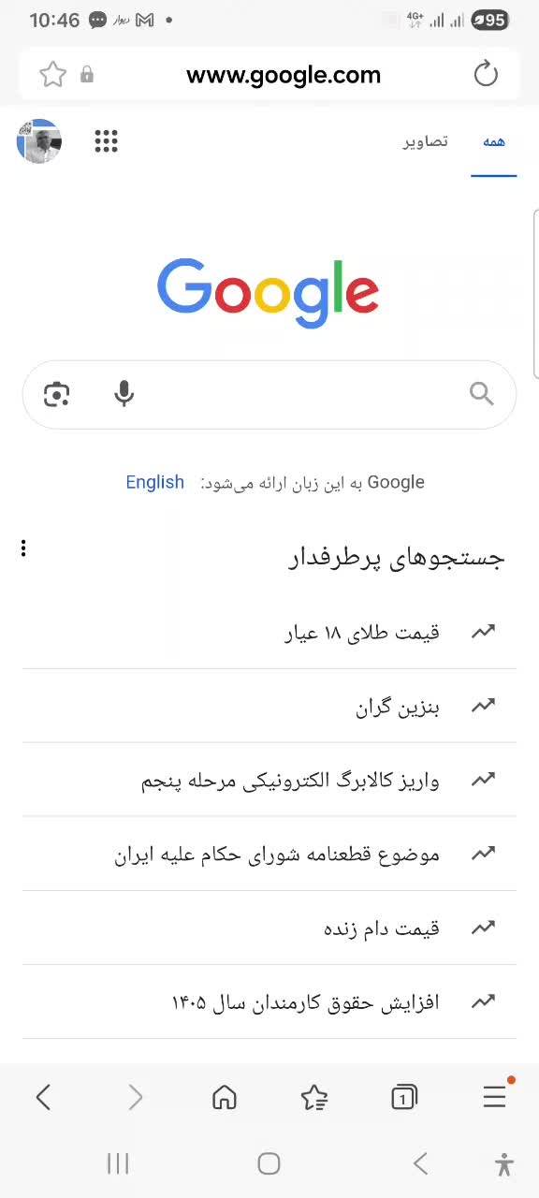Open Google Lens camera search
The height and width of the screenshot is (1198, 539).
click(57, 394)
